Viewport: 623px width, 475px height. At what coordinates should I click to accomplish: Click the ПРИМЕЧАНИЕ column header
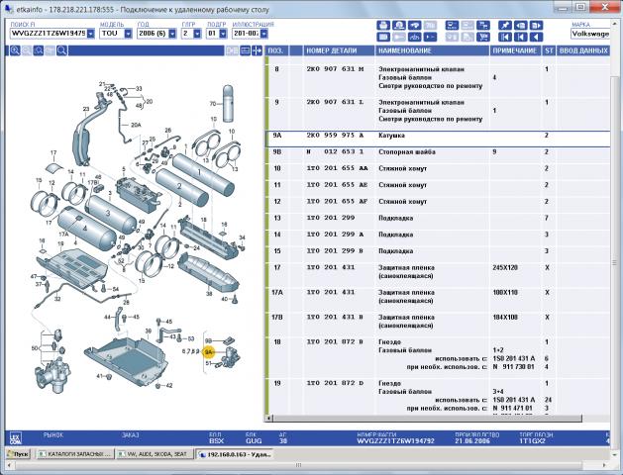coord(515,50)
